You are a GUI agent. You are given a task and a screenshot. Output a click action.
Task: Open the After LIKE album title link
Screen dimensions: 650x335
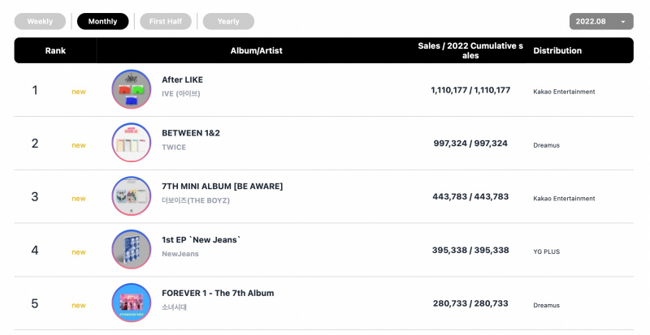(x=182, y=80)
